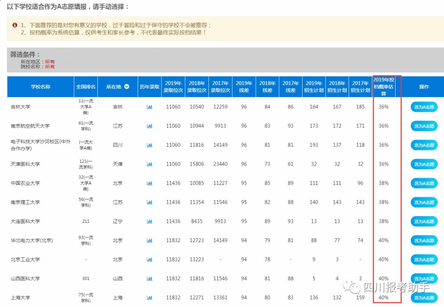Viewport: 444px width, 307px height.
Task: Click the red info icon in notice
Action: pyautogui.click(x=15, y=25)
